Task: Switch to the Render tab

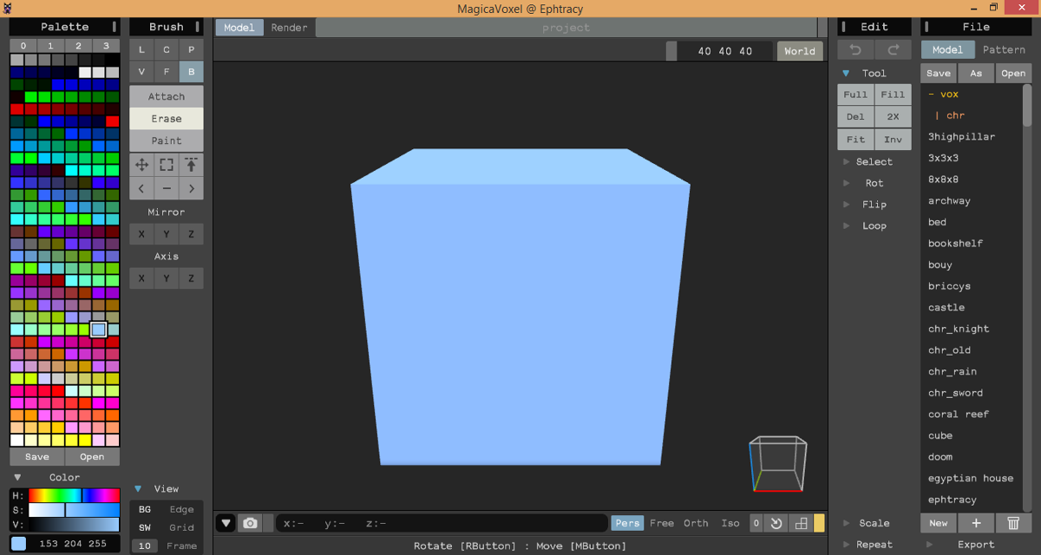Action: point(289,27)
